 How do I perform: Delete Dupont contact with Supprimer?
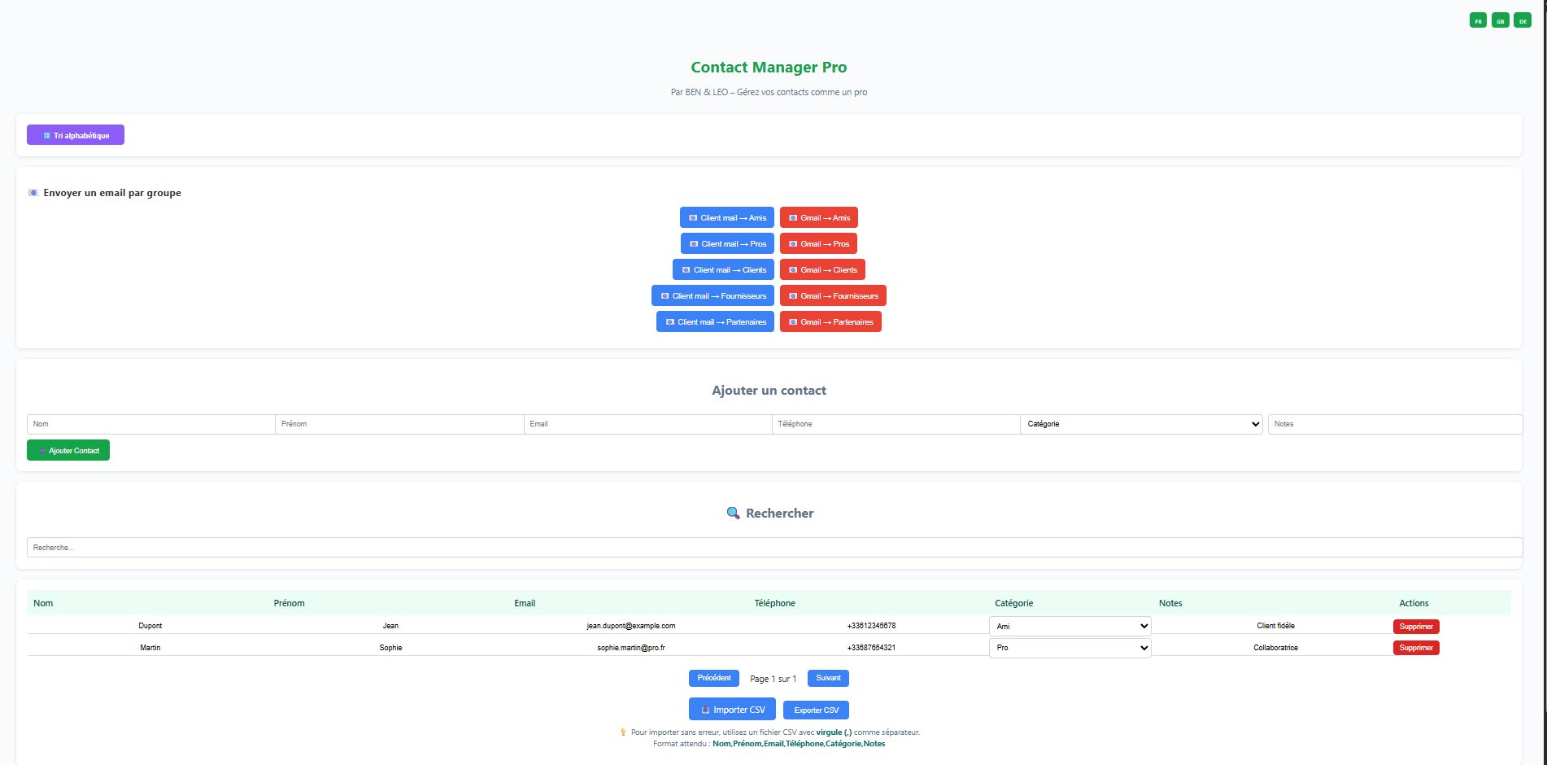point(1416,627)
